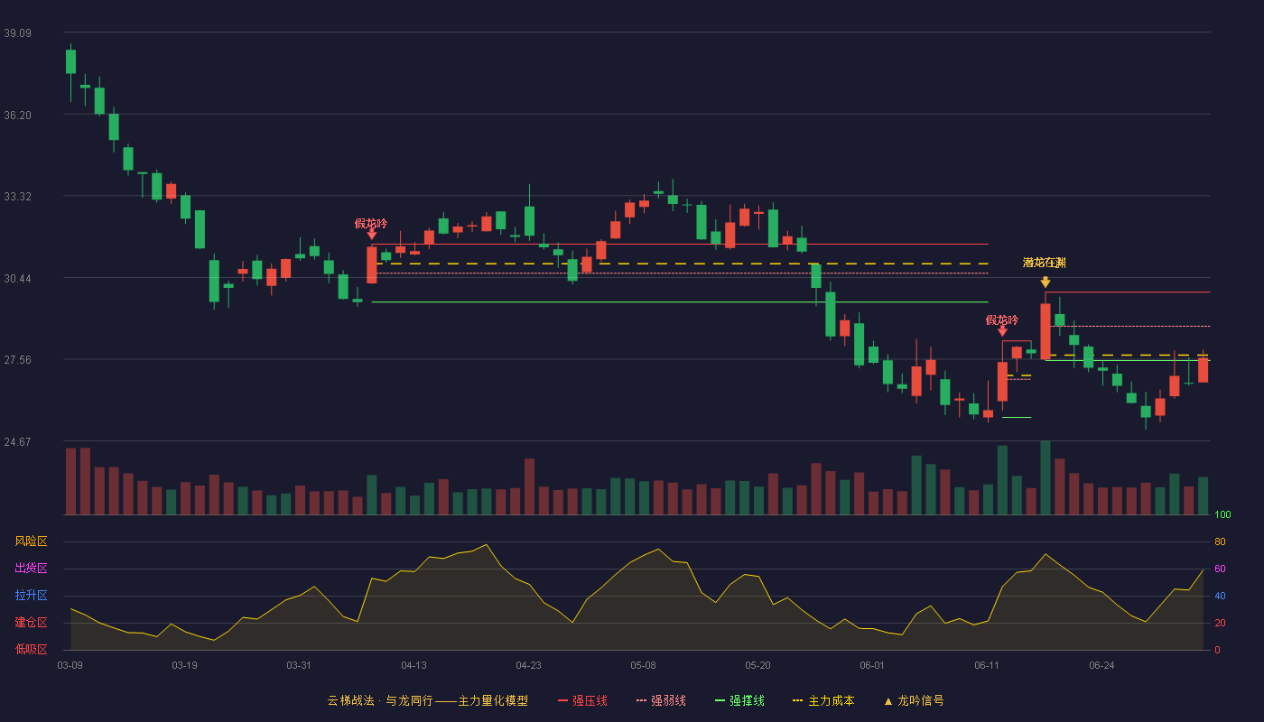The width and height of the screenshot is (1264, 722).
Task: Click the 30.44 price axis label
Action: click(18, 279)
